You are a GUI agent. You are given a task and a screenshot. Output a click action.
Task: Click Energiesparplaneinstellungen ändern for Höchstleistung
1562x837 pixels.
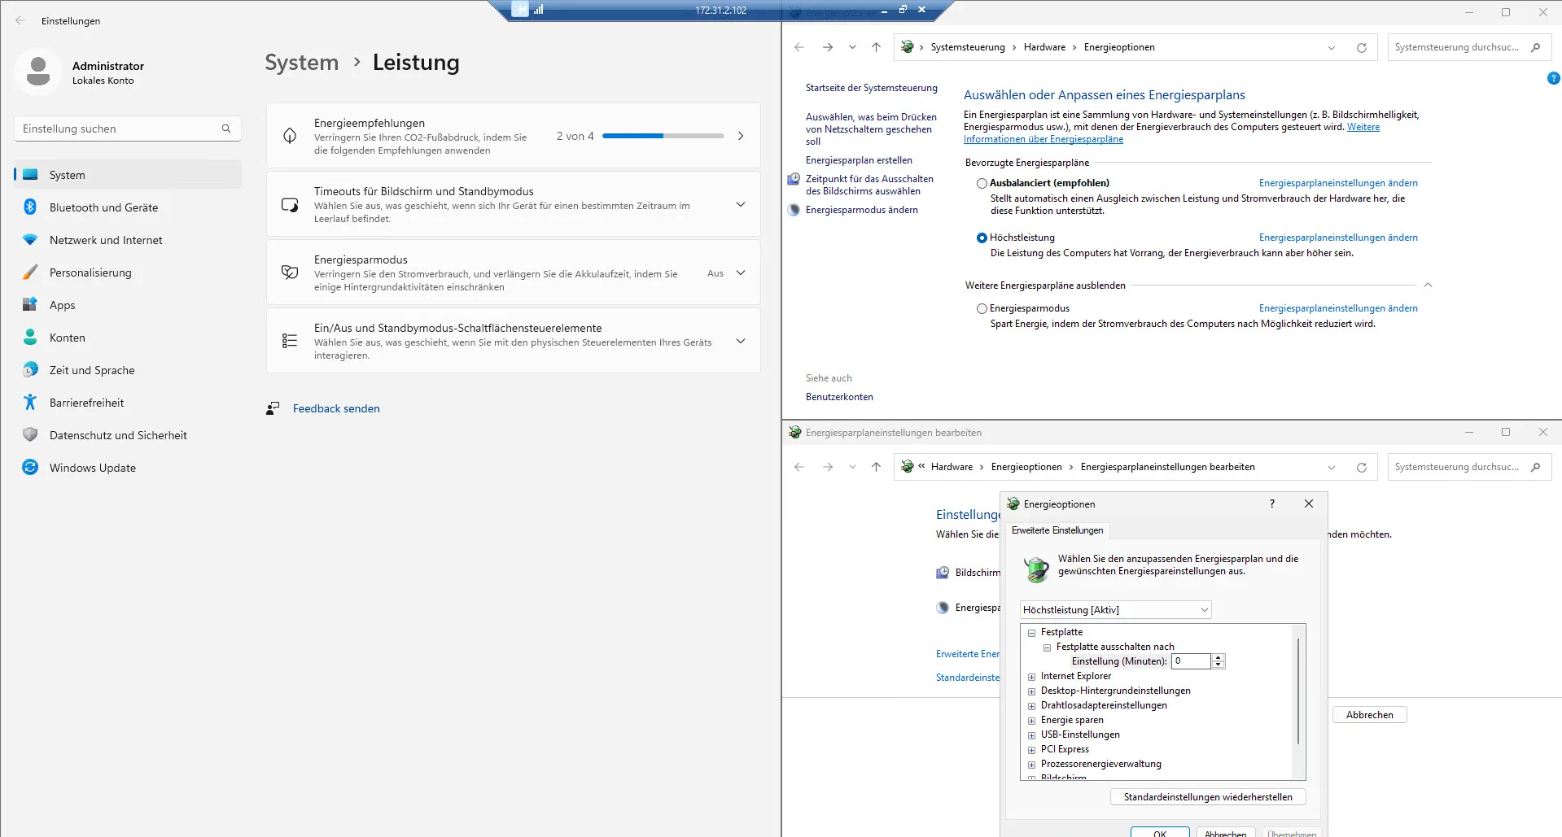(1338, 238)
